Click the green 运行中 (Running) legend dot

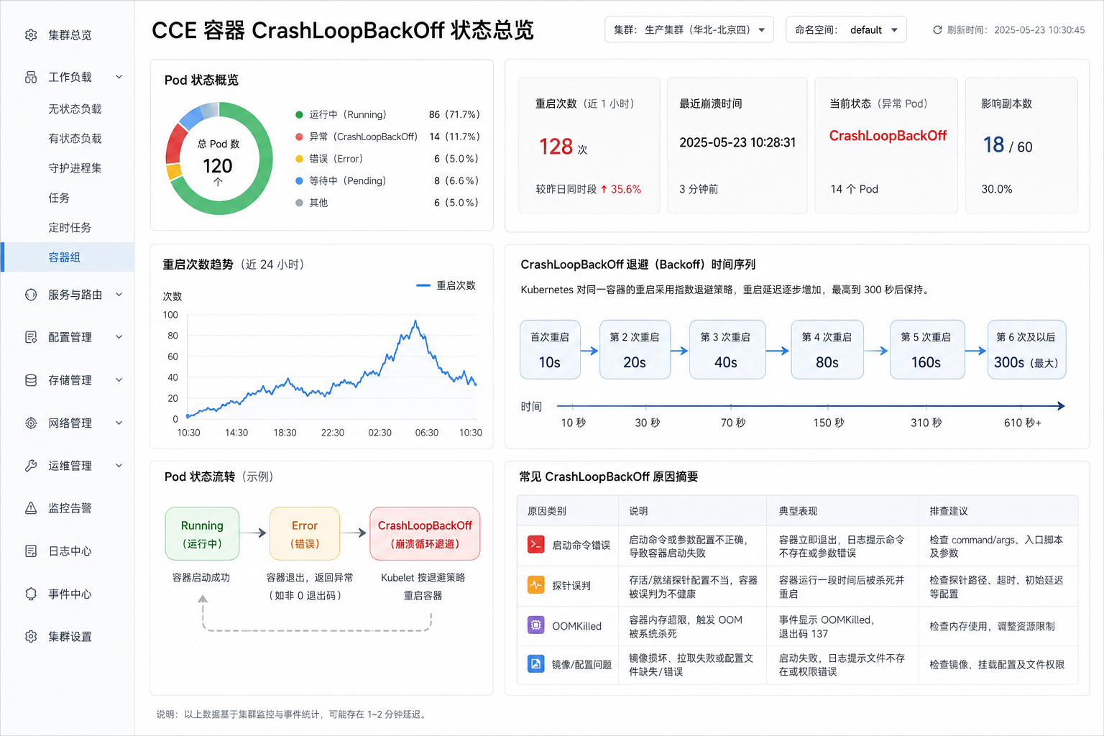(299, 114)
